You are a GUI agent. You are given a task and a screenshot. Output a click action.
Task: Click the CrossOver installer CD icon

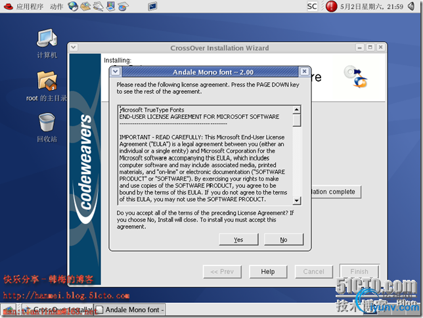coord(355,77)
